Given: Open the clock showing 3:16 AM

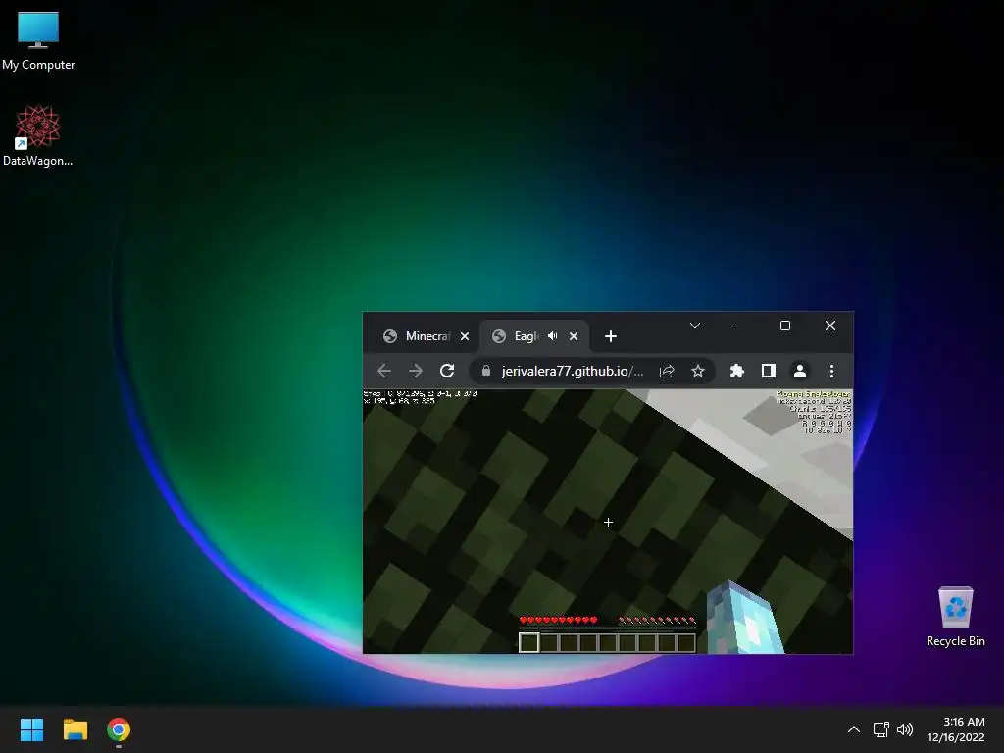Looking at the screenshot, I should pyautogui.click(x=956, y=729).
